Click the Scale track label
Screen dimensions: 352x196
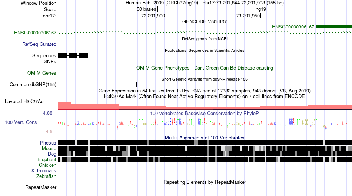click(x=50, y=9)
